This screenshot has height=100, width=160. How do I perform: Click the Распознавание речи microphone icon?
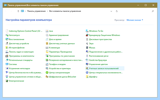point(87,56)
